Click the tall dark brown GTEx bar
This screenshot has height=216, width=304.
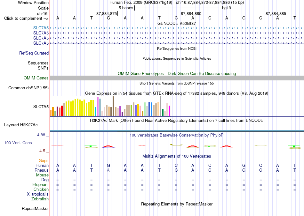113,106
